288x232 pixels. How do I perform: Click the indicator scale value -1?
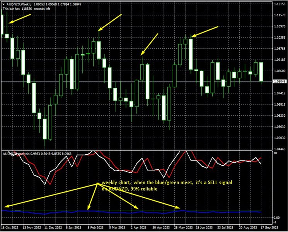tap(275, 222)
